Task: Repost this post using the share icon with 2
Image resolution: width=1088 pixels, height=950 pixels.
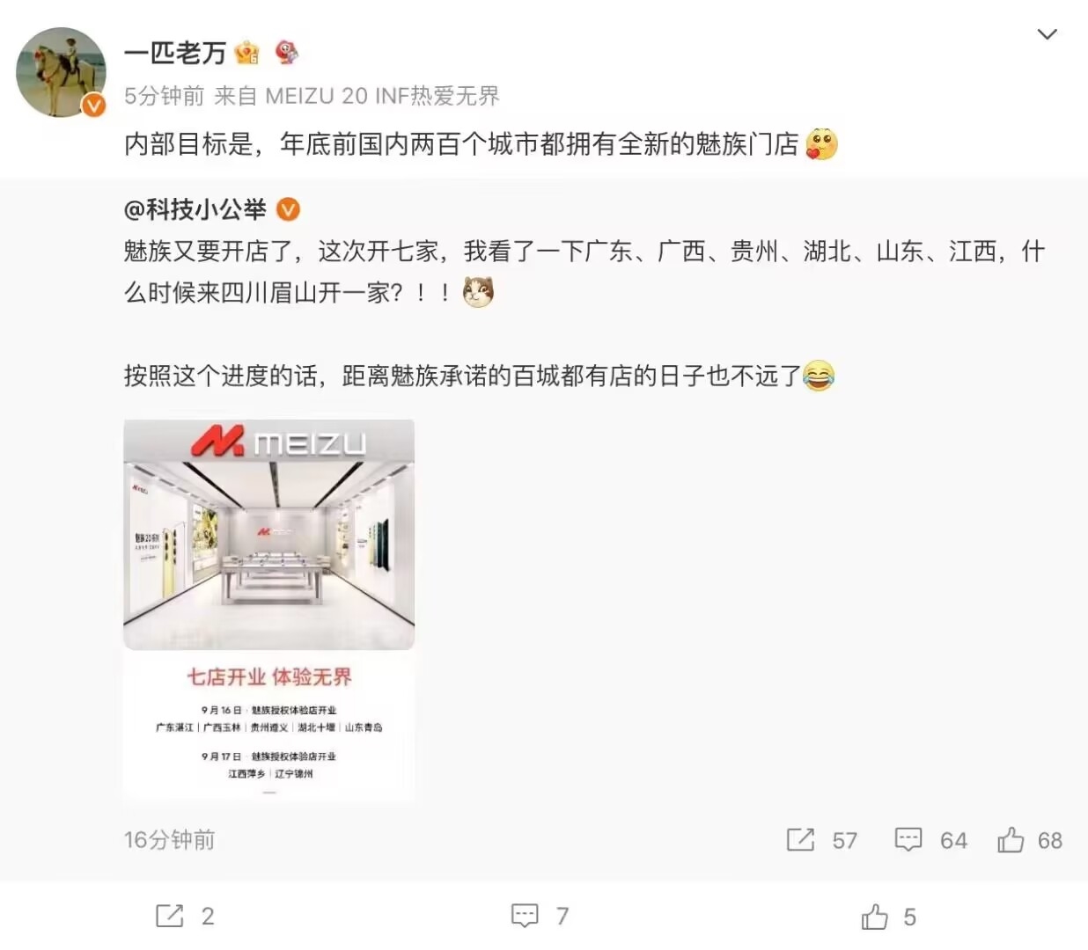Action: [x=169, y=916]
